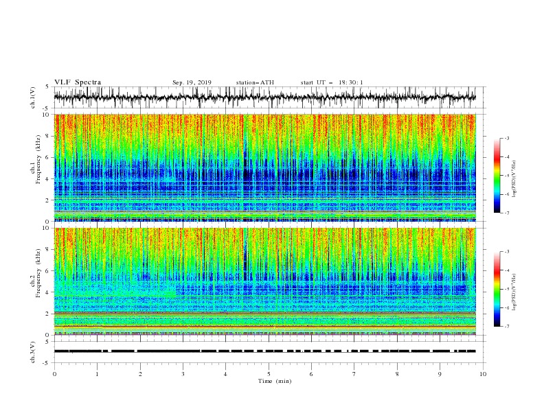
Task: Click the "-7" label on ch.2 colorbar
Action: click(x=506, y=327)
